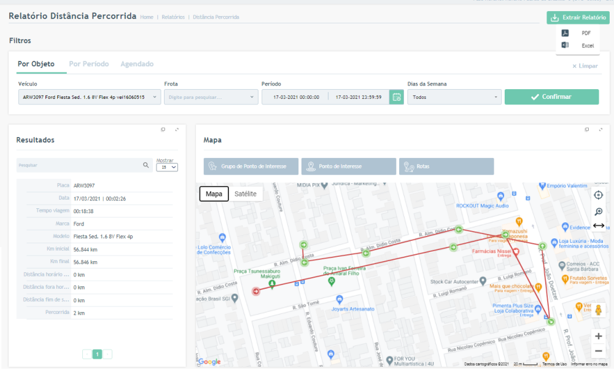Clear filters with the Limpar link
The height and width of the screenshot is (376, 614).
pos(585,66)
